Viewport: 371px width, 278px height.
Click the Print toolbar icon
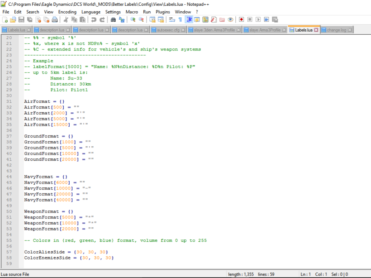[55, 20]
